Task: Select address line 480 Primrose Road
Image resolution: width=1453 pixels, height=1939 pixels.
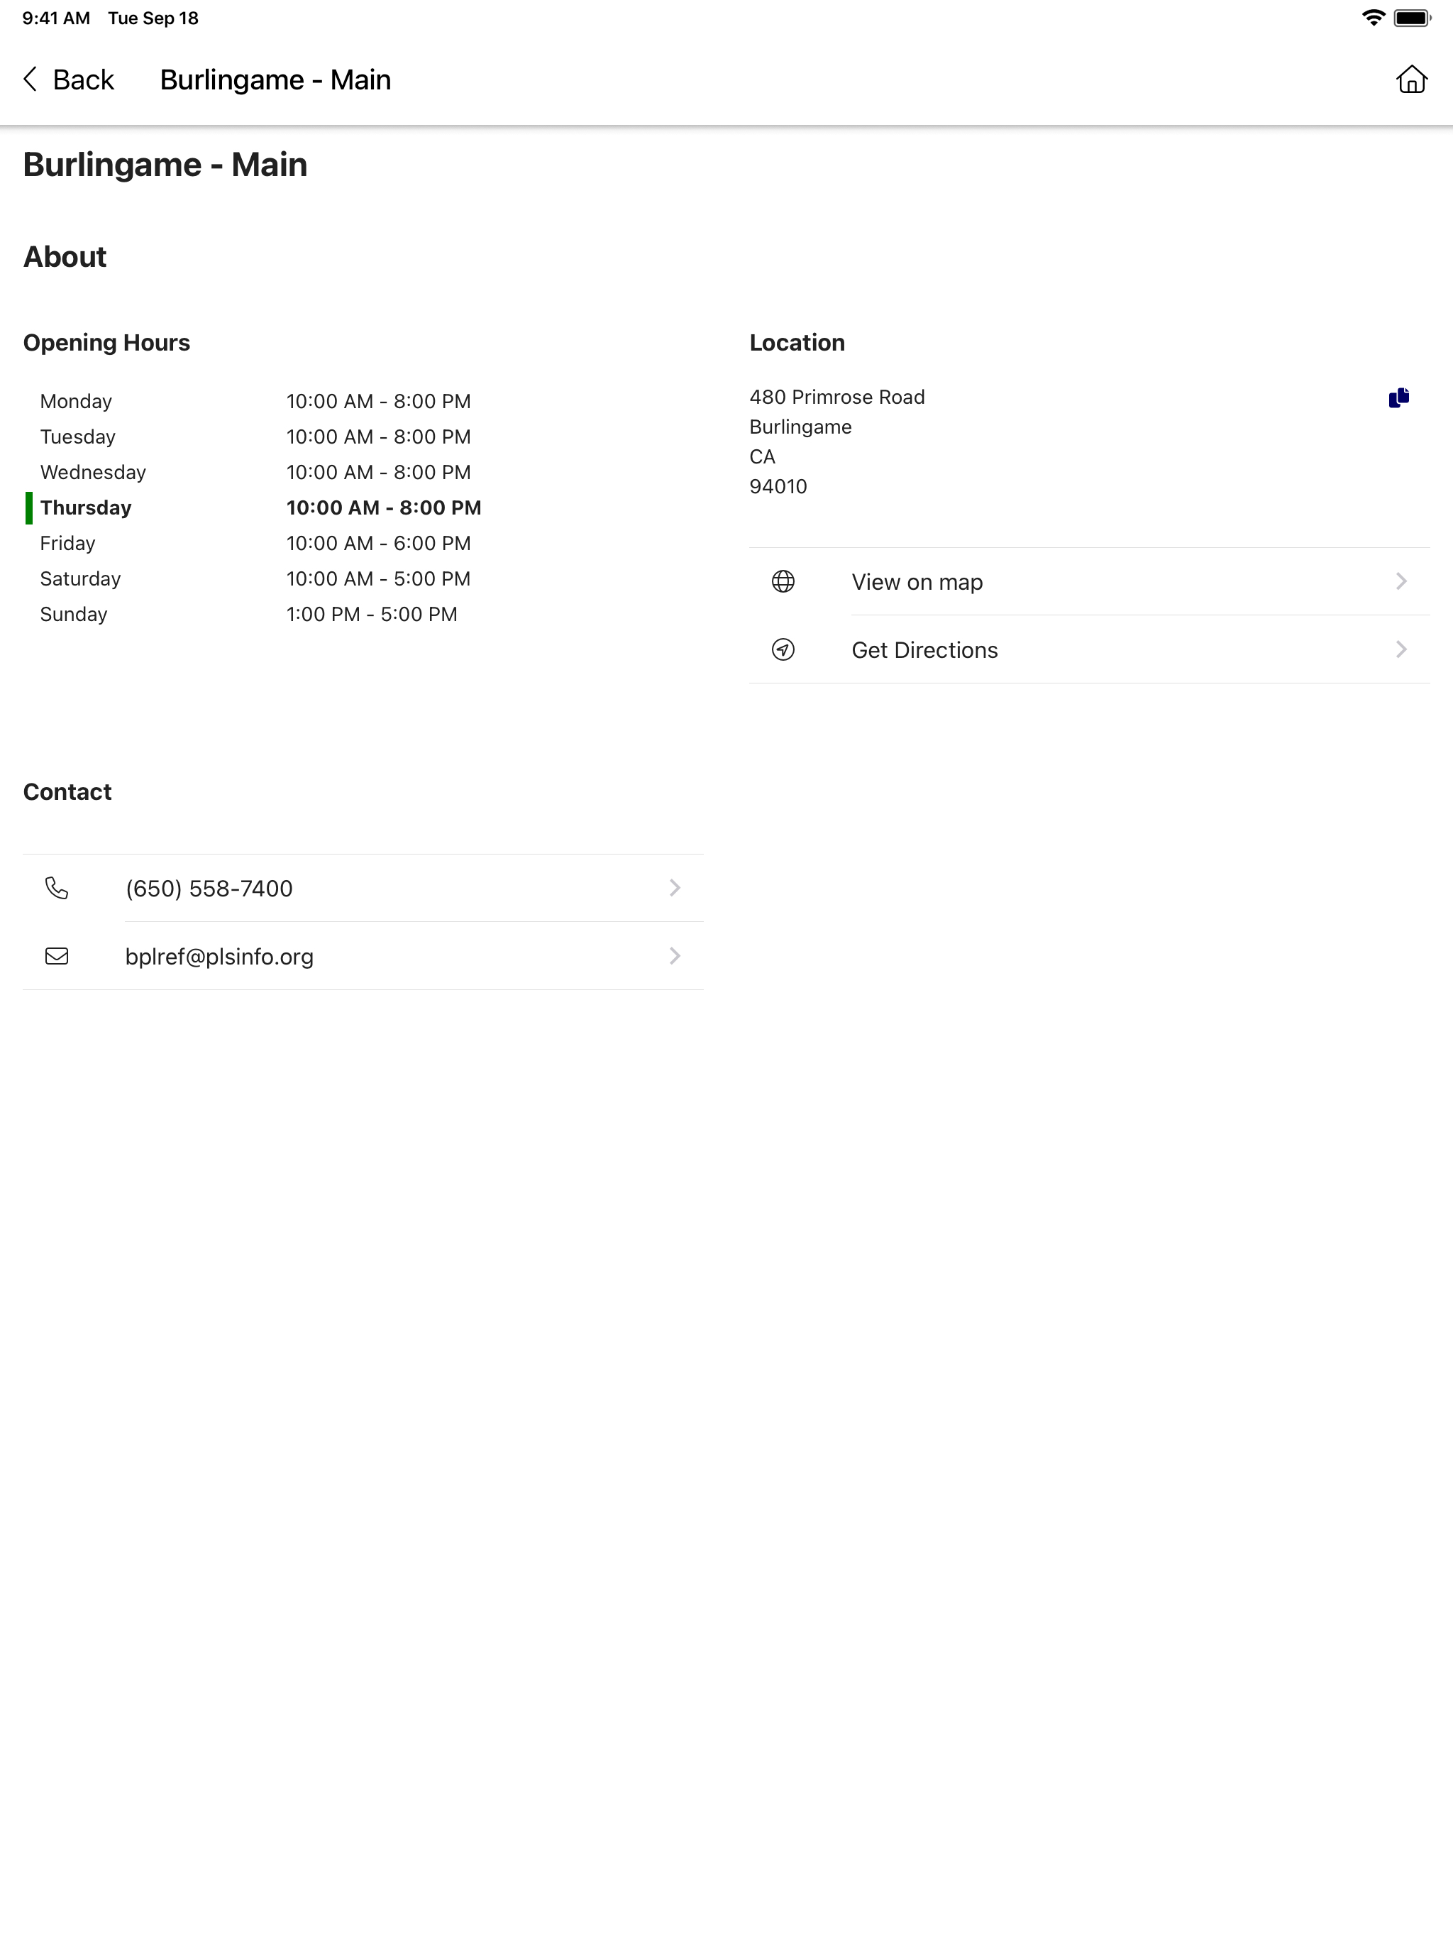Action: (x=837, y=397)
